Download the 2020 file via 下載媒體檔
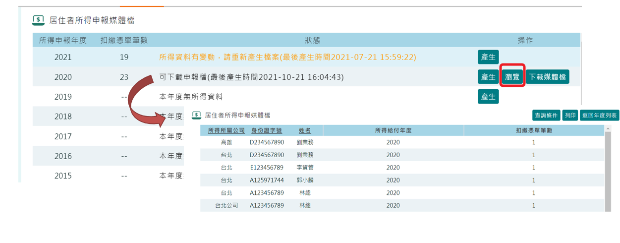Image resolution: width=620 pixels, height=243 pixels. [x=547, y=77]
